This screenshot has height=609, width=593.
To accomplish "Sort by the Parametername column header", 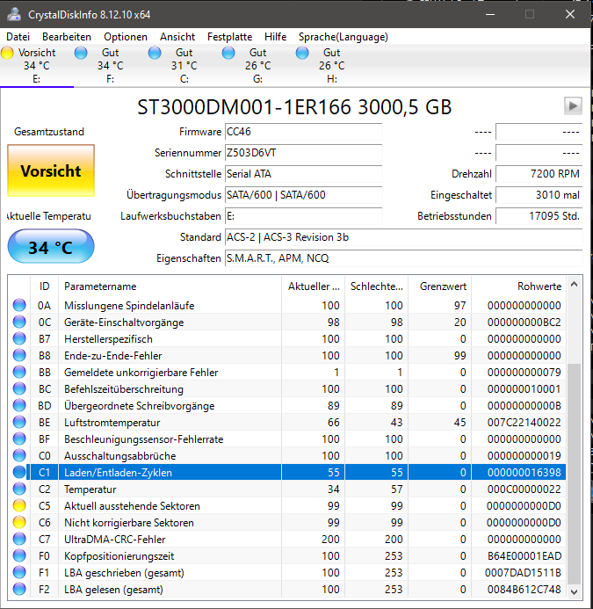I will [170, 286].
